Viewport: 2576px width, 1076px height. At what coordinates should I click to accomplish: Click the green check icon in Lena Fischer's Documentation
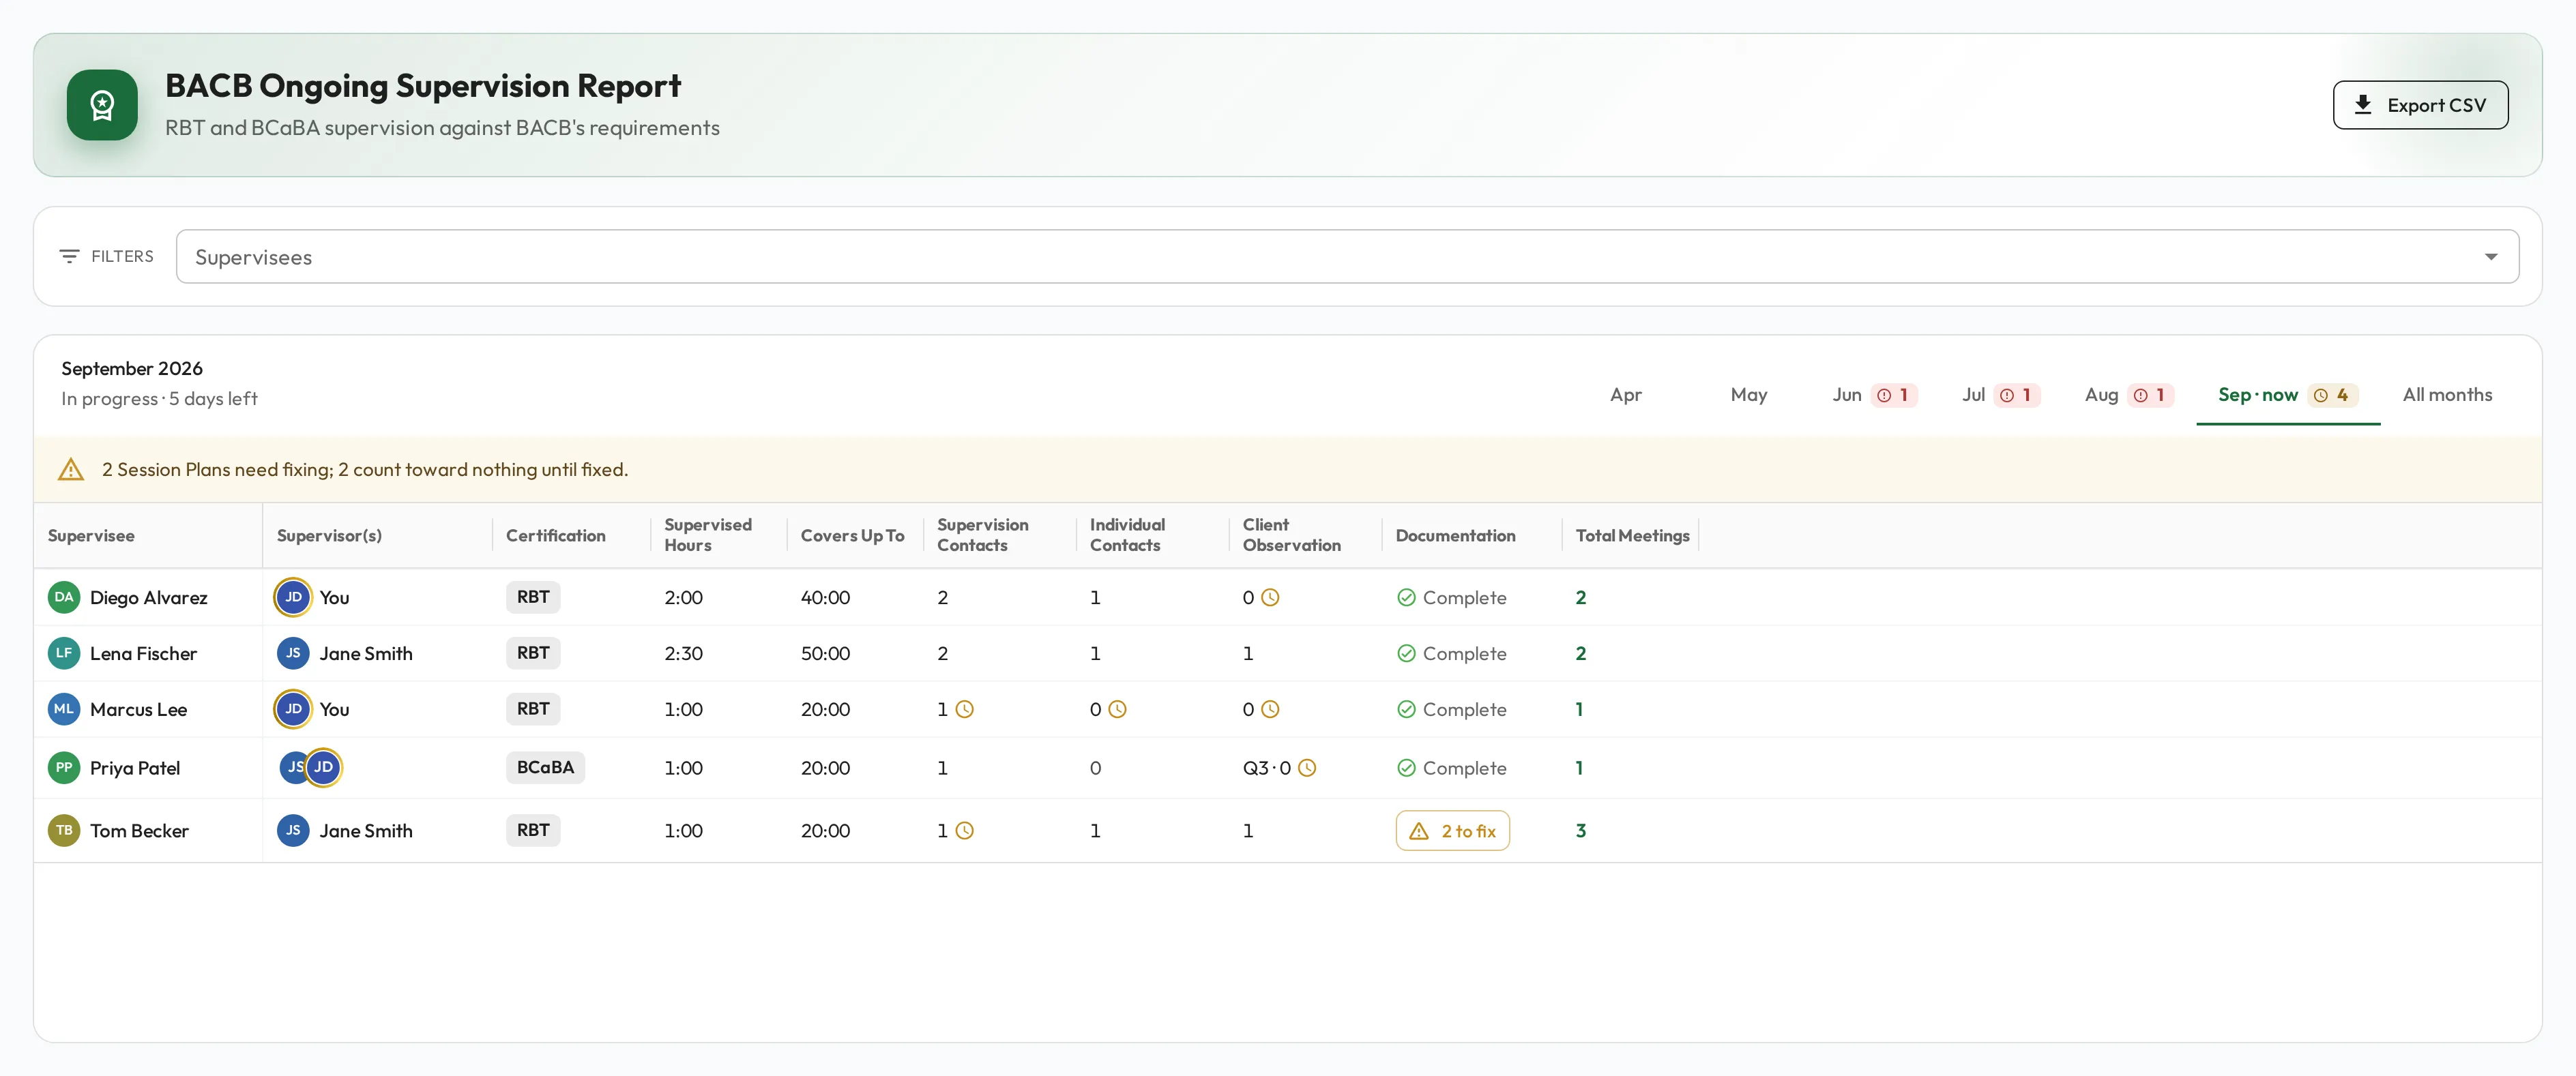click(x=1406, y=653)
